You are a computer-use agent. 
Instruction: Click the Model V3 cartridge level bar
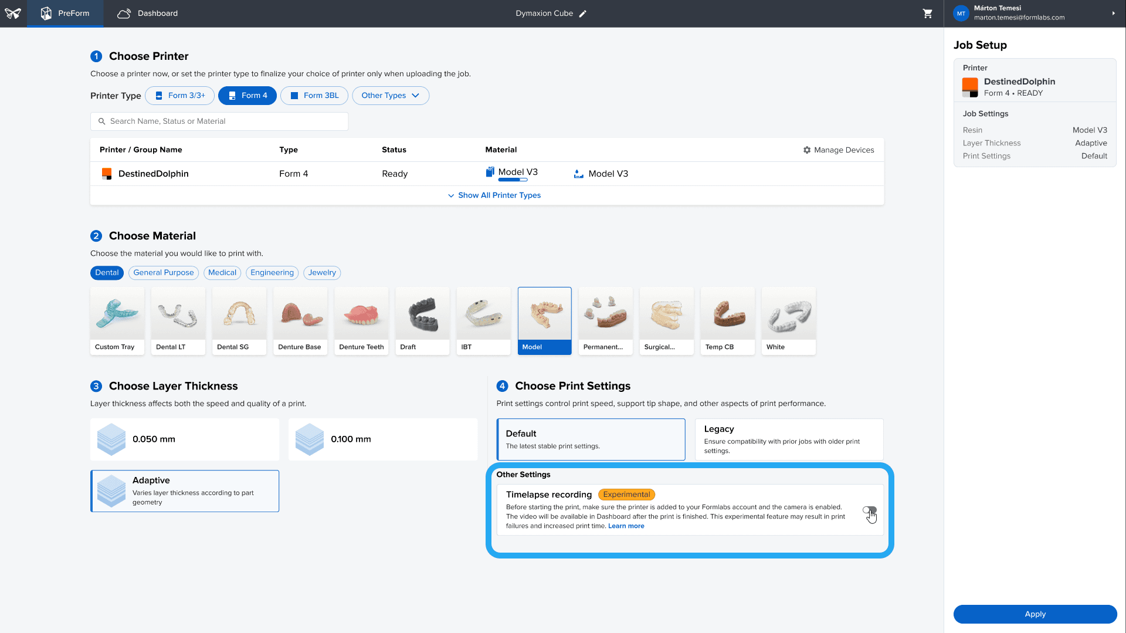(x=513, y=180)
